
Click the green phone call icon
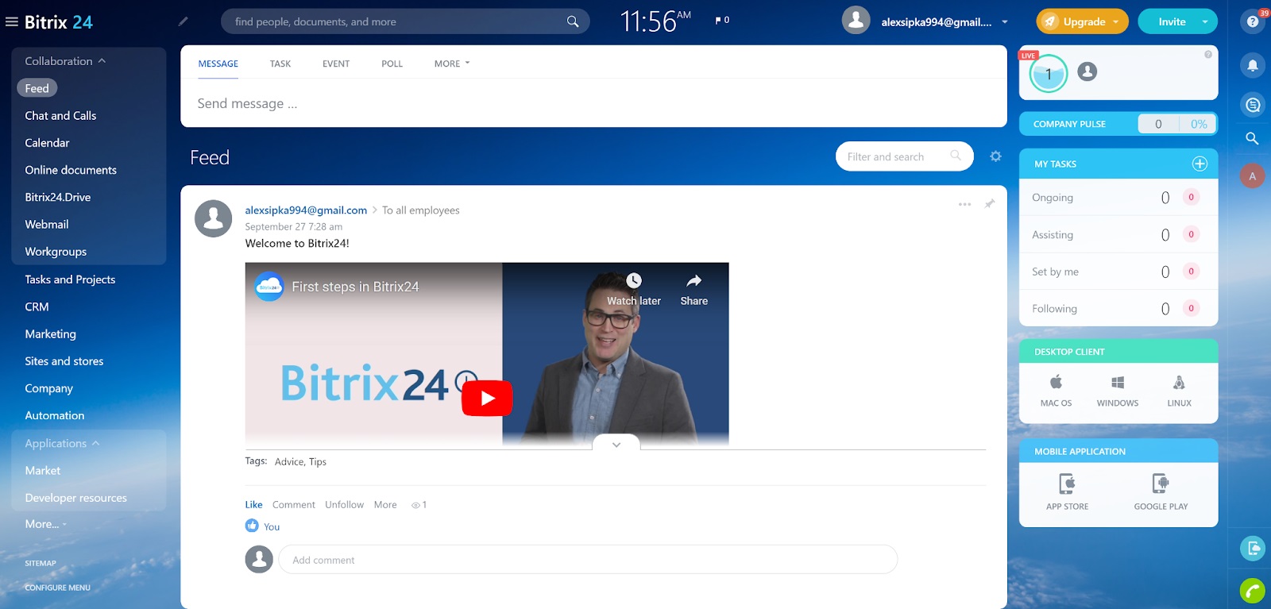[1252, 590]
